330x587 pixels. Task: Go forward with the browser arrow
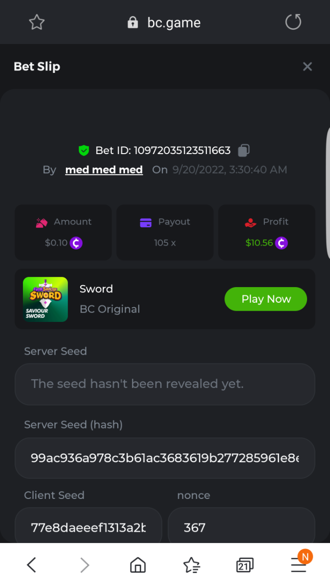tap(85, 565)
